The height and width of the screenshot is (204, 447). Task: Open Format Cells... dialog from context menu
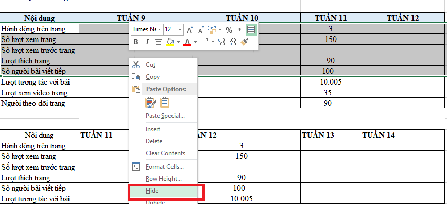click(163, 167)
